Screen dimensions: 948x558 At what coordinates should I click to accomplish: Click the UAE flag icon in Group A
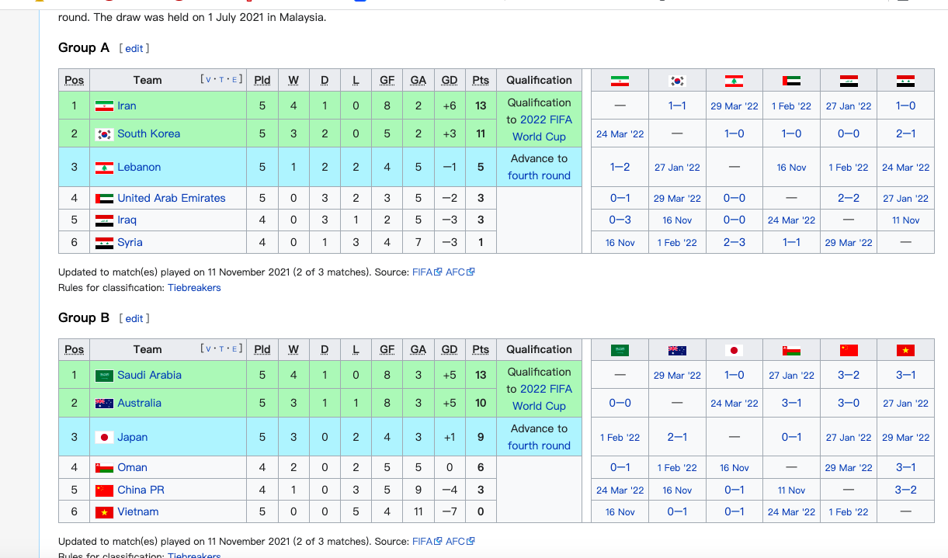point(104,198)
